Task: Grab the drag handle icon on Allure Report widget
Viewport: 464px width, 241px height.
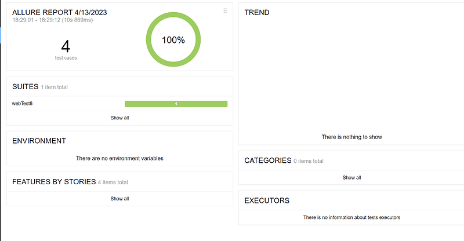Action: 225,10
